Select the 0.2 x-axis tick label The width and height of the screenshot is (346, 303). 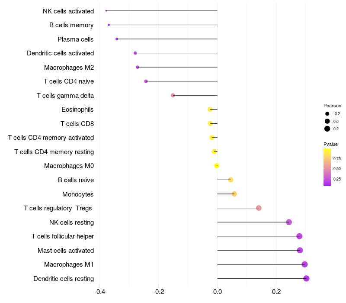[x=276, y=292]
